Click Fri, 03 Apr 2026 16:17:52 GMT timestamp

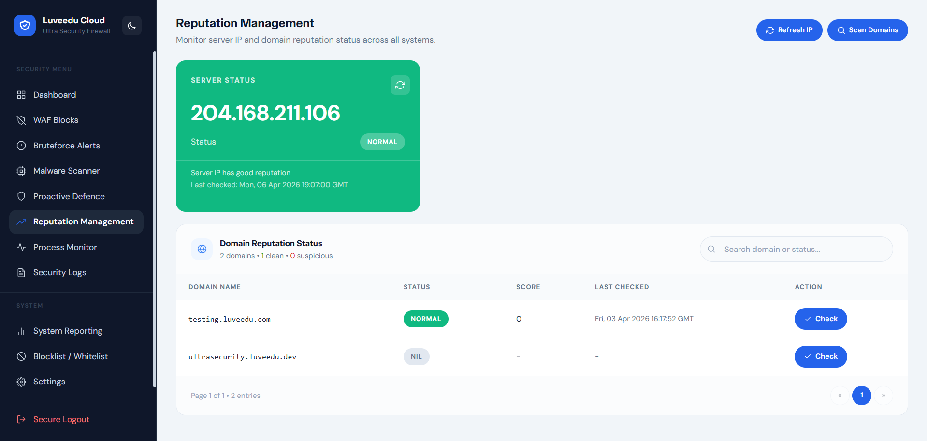pos(644,319)
